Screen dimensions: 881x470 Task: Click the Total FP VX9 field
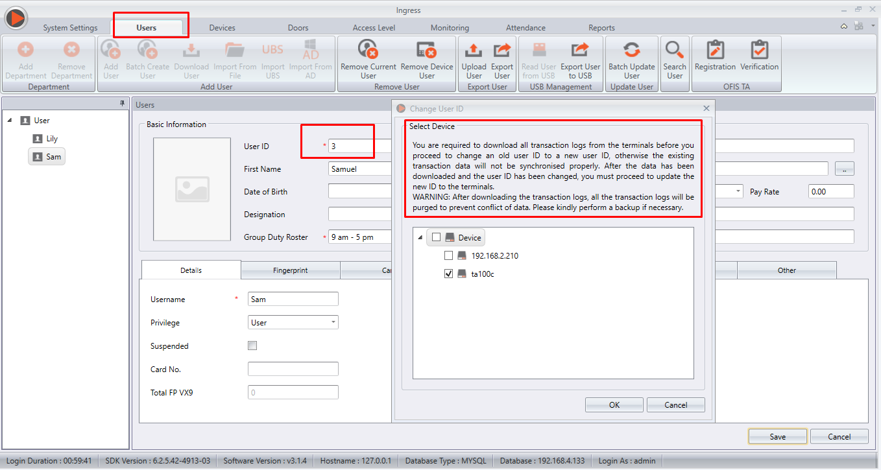(x=293, y=392)
